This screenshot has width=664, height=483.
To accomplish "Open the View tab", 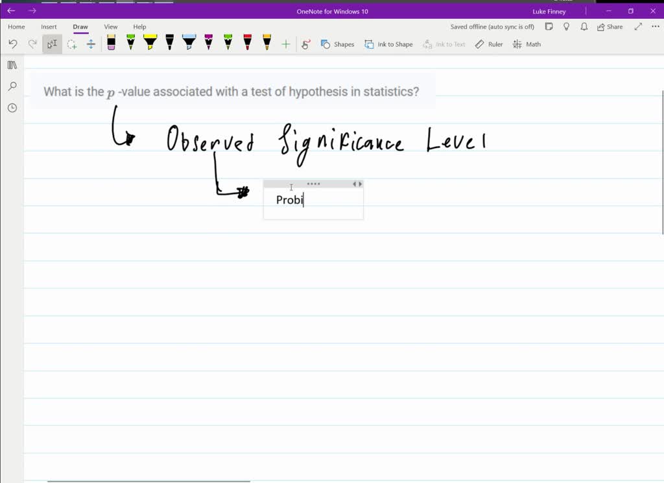I will tap(111, 27).
